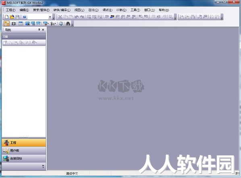Click the binoculars search icon
This screenshot has height=178, width=241.
click(68, 23)
